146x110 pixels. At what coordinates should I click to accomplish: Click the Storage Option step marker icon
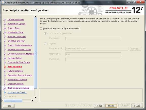tap(5, 58)
